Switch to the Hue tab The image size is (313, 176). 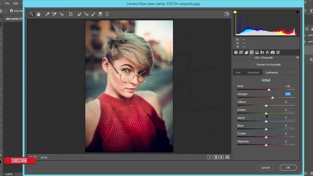coord(238,72)
